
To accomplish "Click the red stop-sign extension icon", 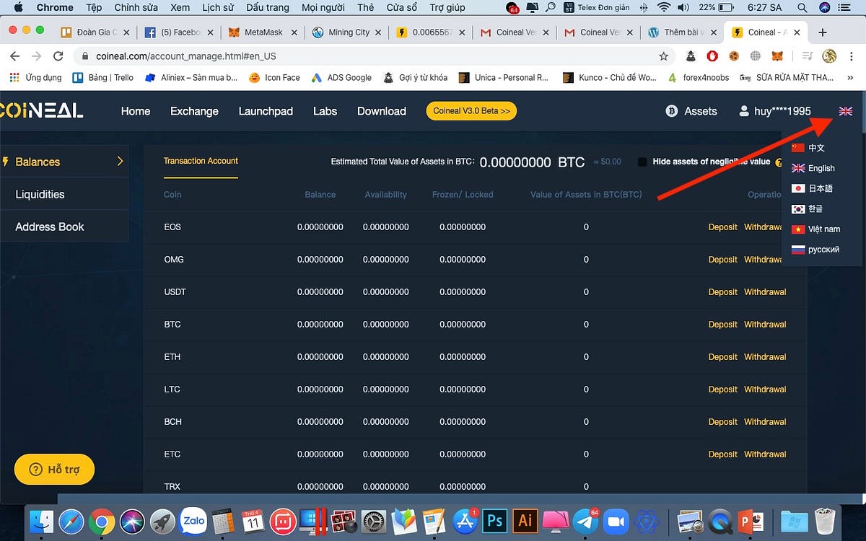I will tap(712, 56).
